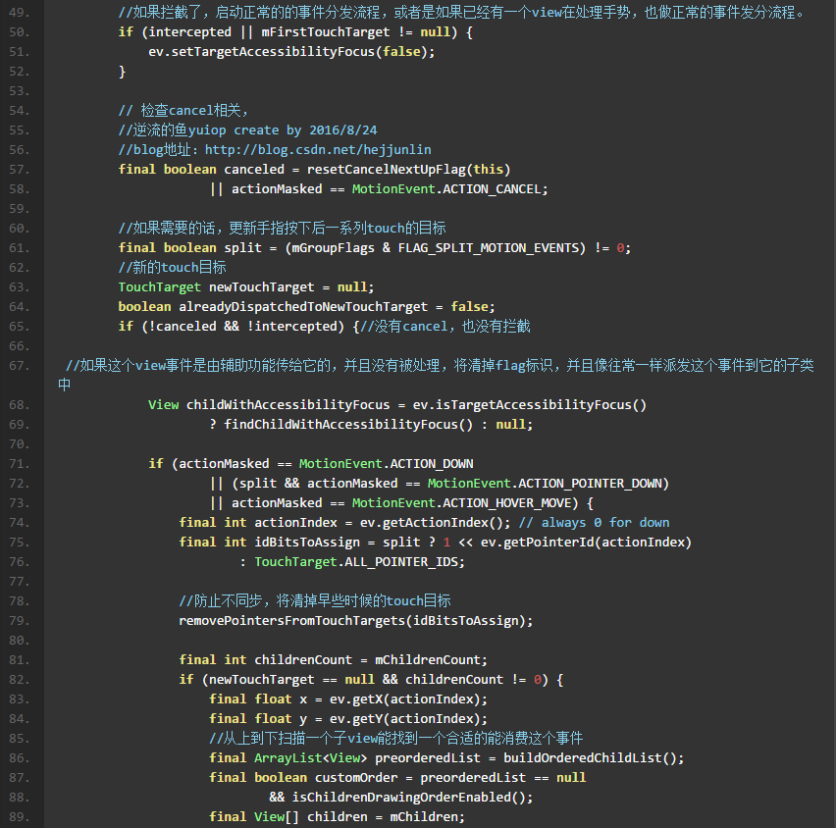Click line number 75
836x828 pixels.
coord(20,543)
